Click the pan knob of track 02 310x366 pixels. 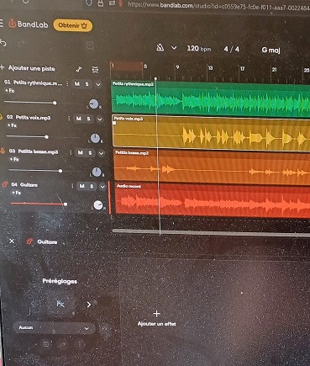96,138
